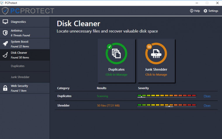Click the orange Junk Shredder circle icon
222x139 pixels.
(156, 54)
